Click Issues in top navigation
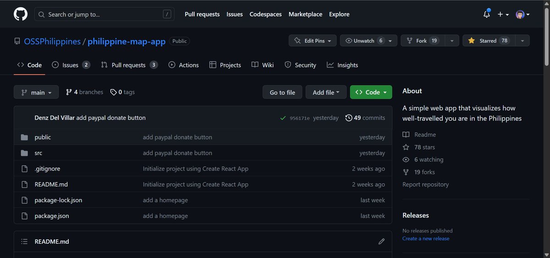The image size is (550, 258). [235, 14]
